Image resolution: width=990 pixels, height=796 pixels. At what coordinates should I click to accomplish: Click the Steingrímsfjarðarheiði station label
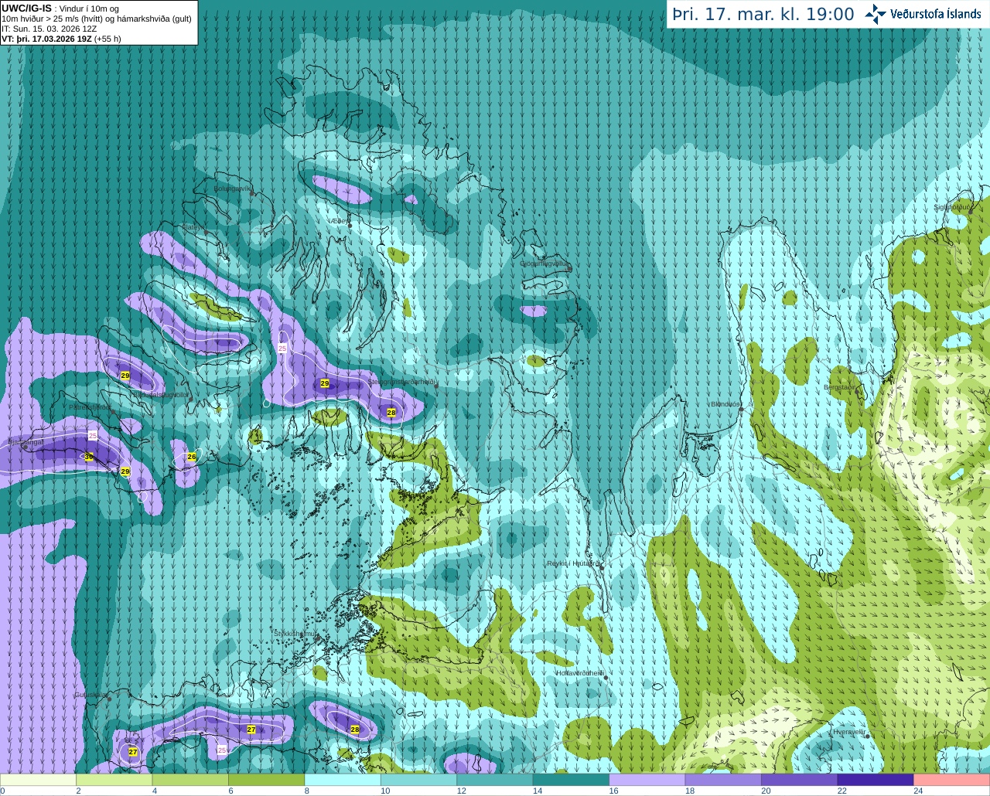pos(401,382)
